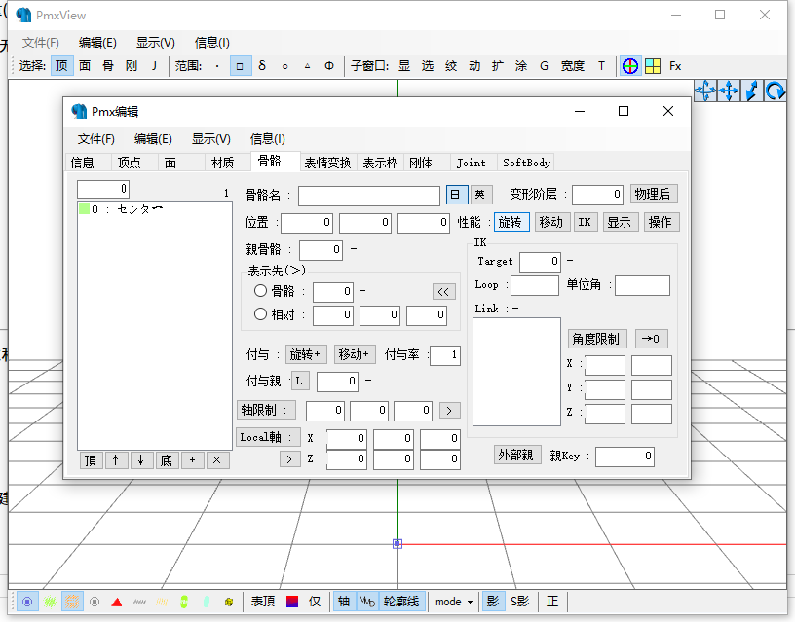Screen dimensions: 795x622
Task: Click the '轴限制' button
Action: (x=267, y=410)
